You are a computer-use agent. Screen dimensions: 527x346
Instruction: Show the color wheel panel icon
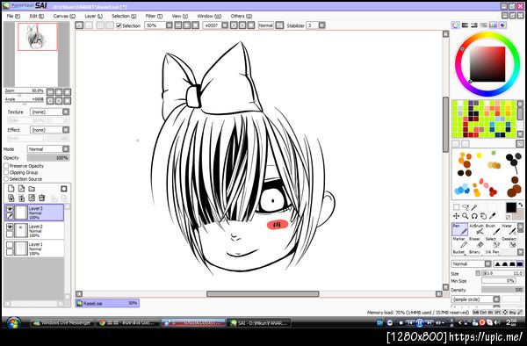[x=455, y=25]
